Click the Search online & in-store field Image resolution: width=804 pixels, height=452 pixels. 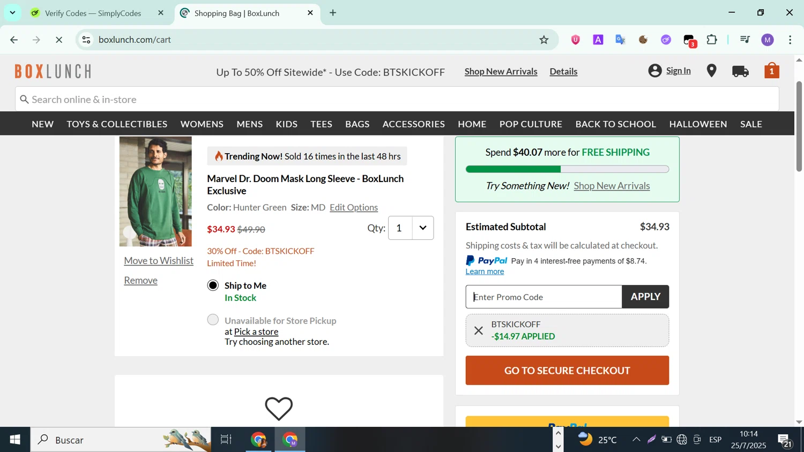tap(397, 100)
